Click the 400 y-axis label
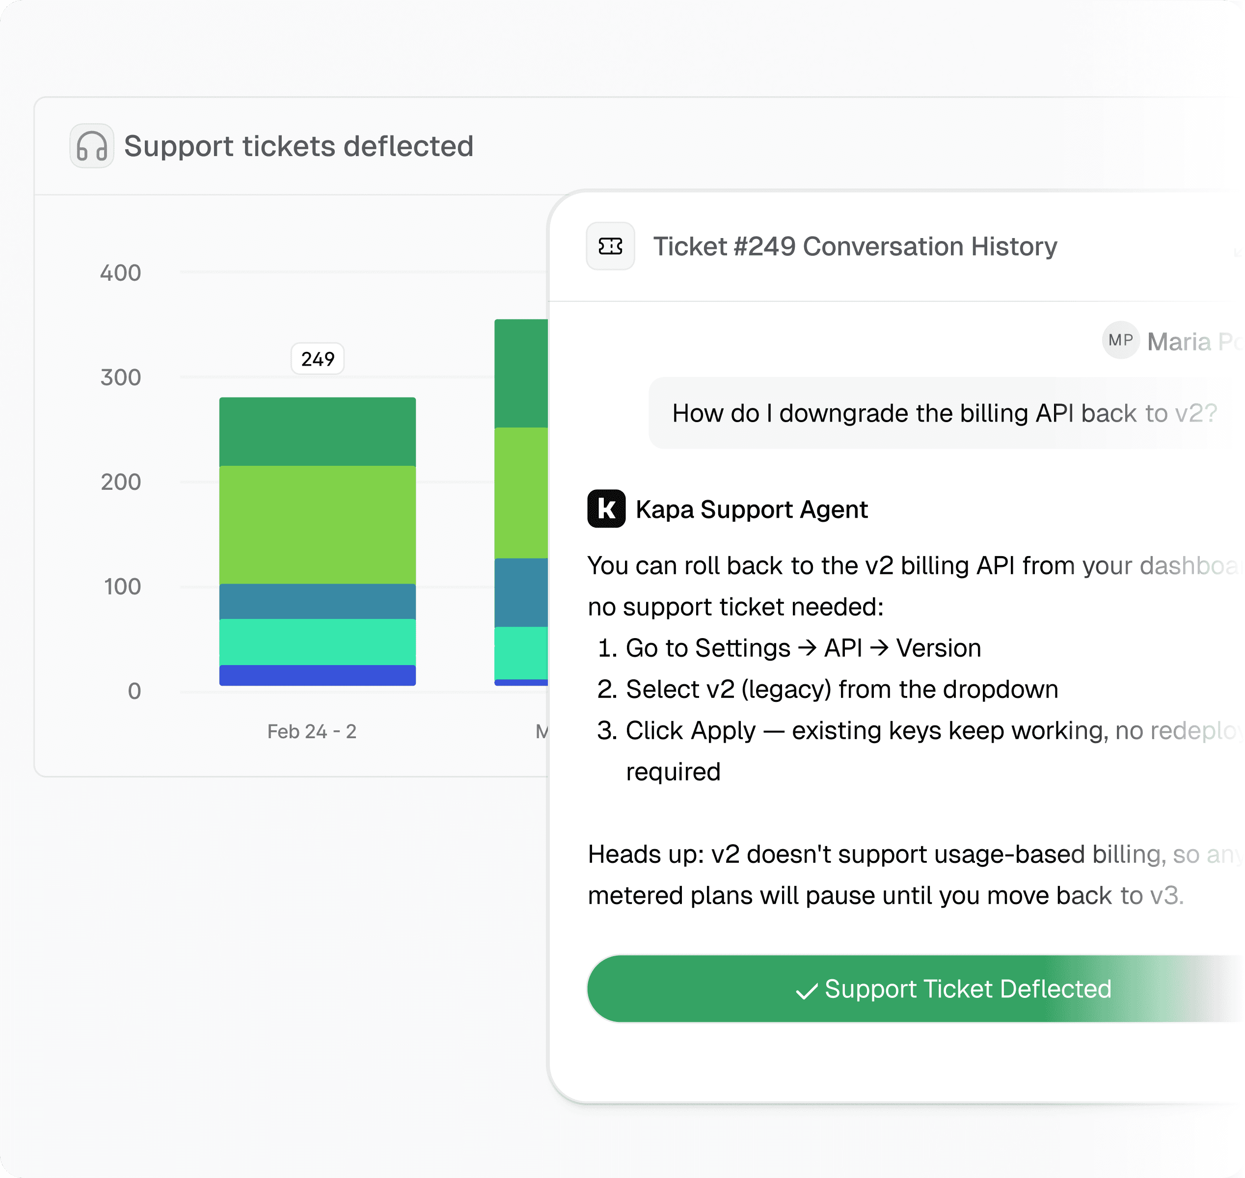The image size is (1245, 1178). 121,273
